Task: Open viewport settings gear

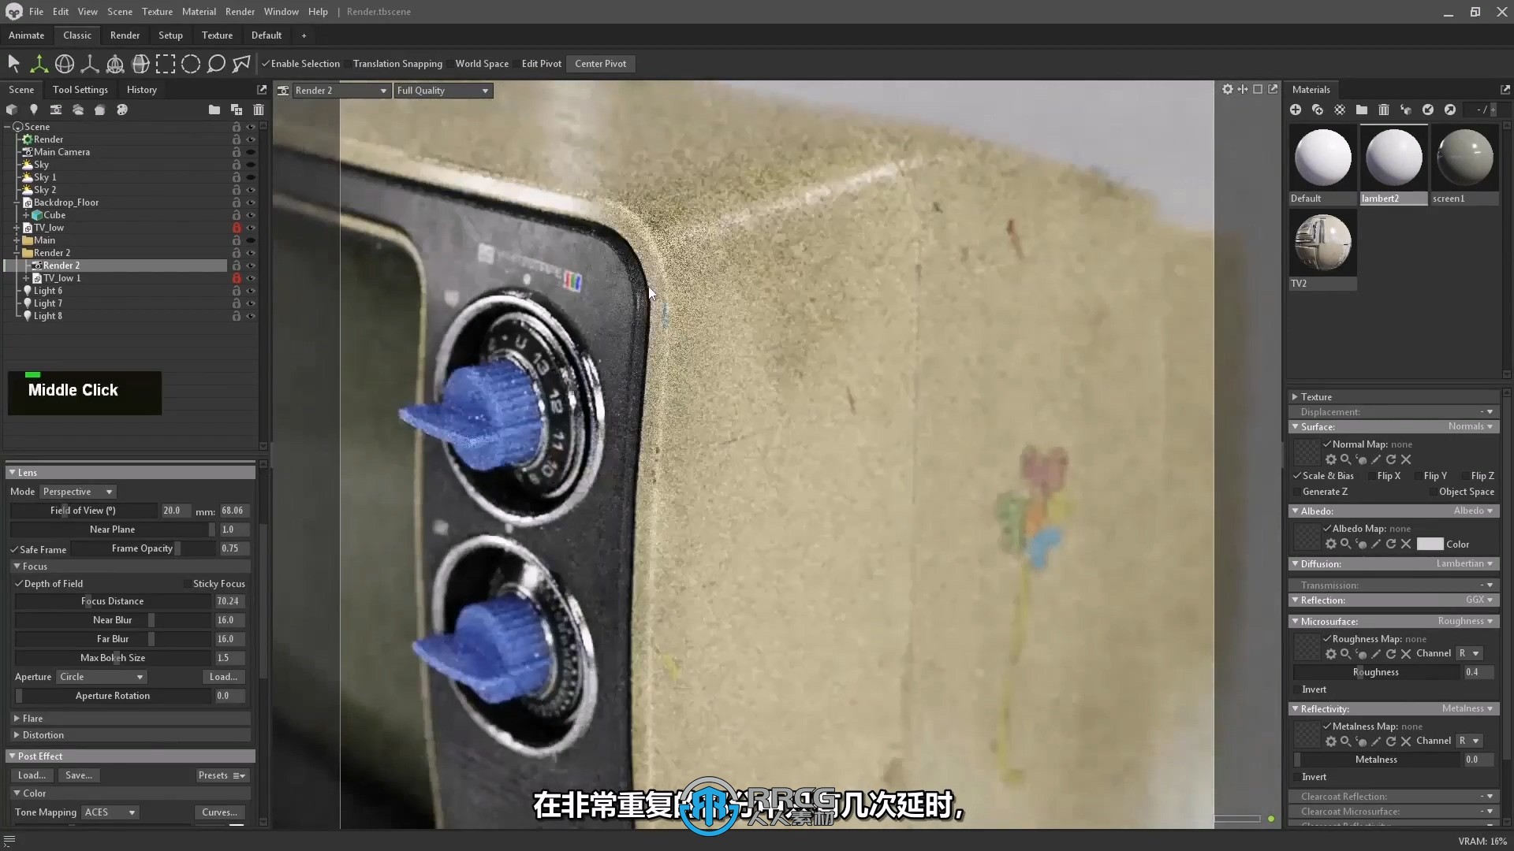Action: point(1228,90)
